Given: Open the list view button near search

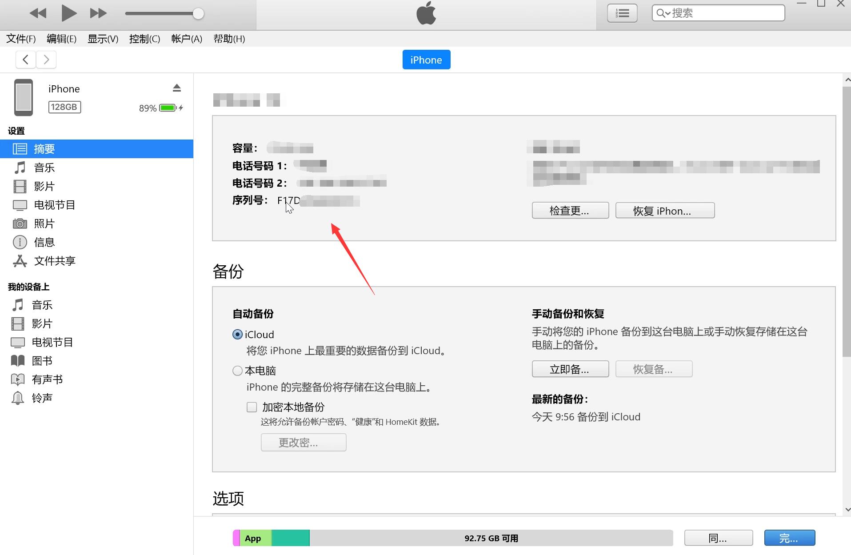Looking at the screenshot, I should click(622, 13).
